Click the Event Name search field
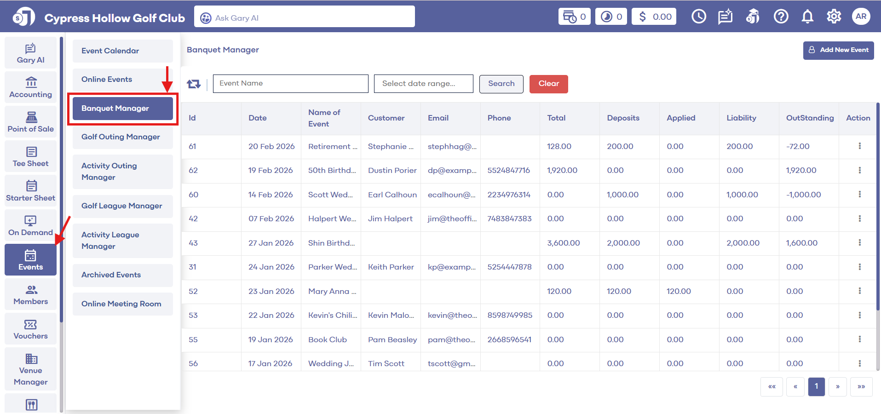Viewport: 881px width, 414px height. click(x=290, y=84)
